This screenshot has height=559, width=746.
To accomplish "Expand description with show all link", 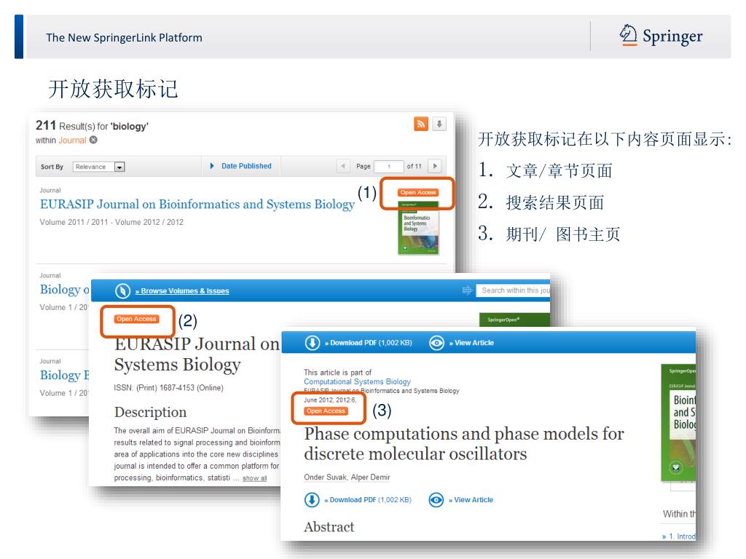I will pos(254,478).
